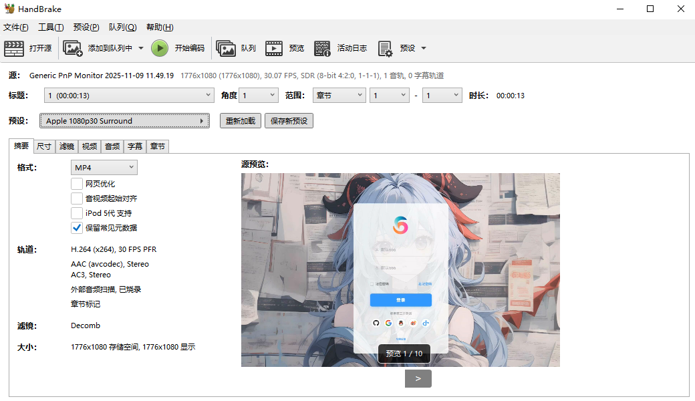The image size is (695, 401).
Task: Click the next preview arrow button
Action: (418, 378)
